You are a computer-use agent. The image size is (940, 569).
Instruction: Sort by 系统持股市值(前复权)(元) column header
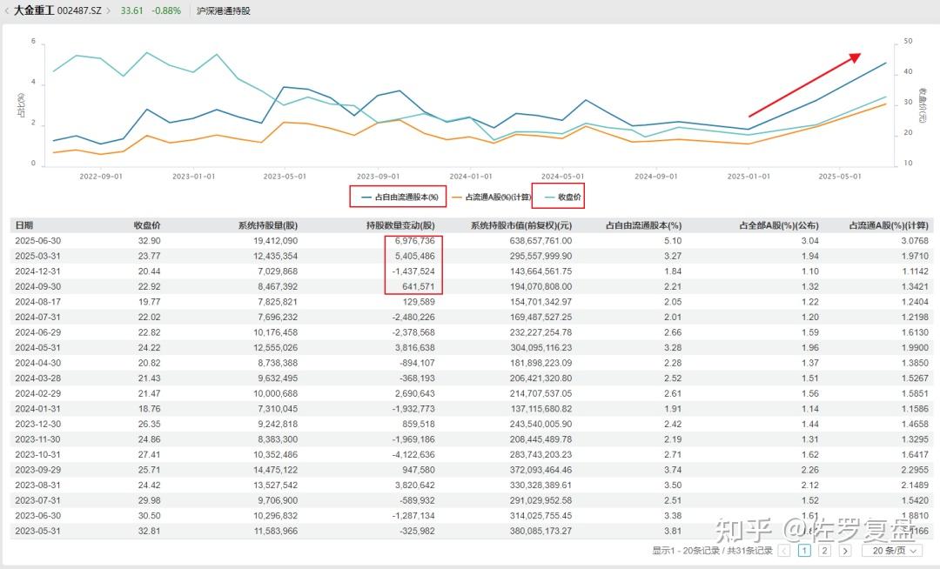point(520,224)
